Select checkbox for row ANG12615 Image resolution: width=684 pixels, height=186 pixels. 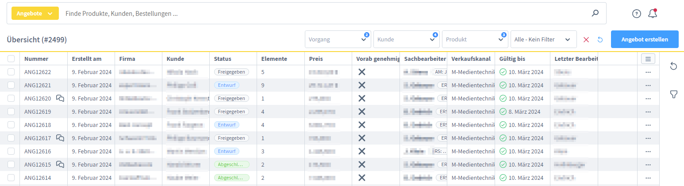[11, 164]
